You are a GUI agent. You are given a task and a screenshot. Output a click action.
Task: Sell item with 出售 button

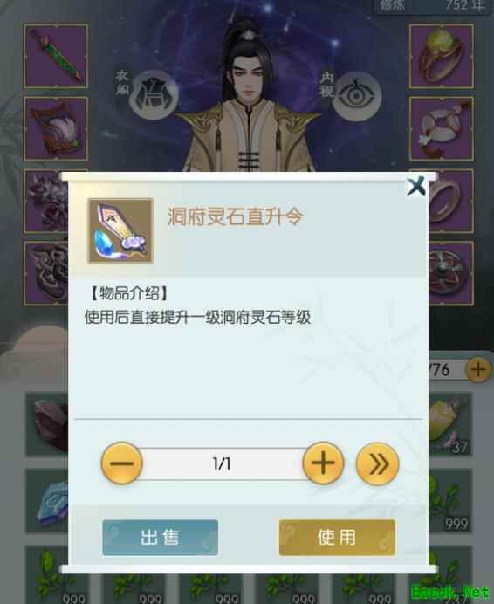point(161,538)
